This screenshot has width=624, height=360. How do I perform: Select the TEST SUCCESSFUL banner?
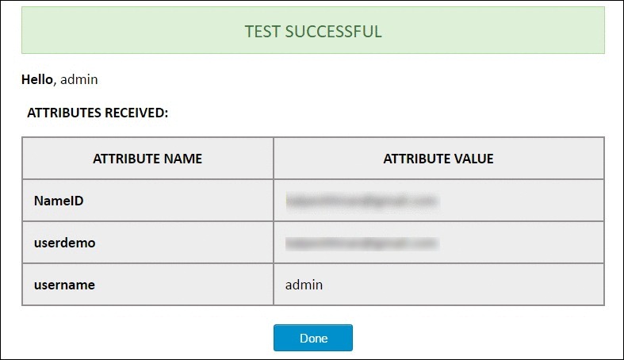tap(313, 30)
